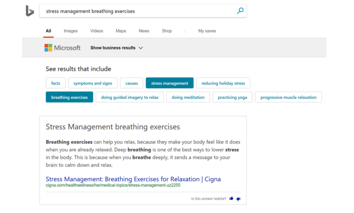Viewport: 354px width, 213px height.
Task: Go to the News tab
Action: (144, 31)
